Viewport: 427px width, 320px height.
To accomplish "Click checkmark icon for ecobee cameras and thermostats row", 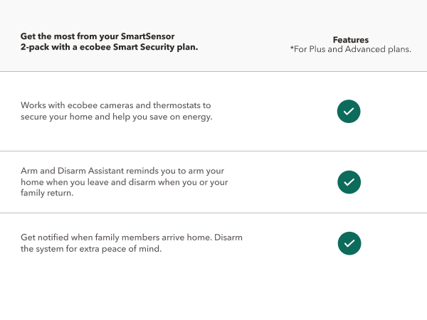I will (x=349, y=112).
